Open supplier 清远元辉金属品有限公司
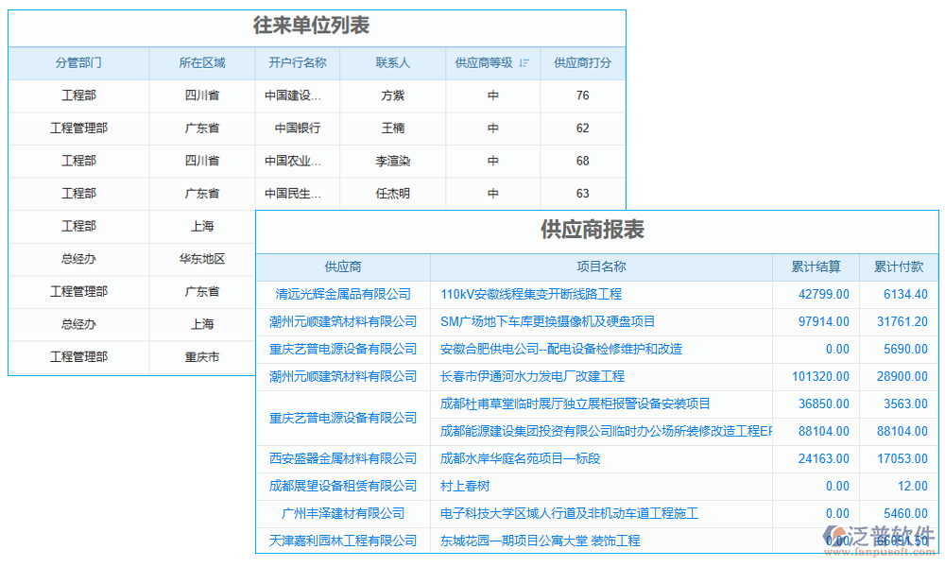 click(x=344, y=294)
